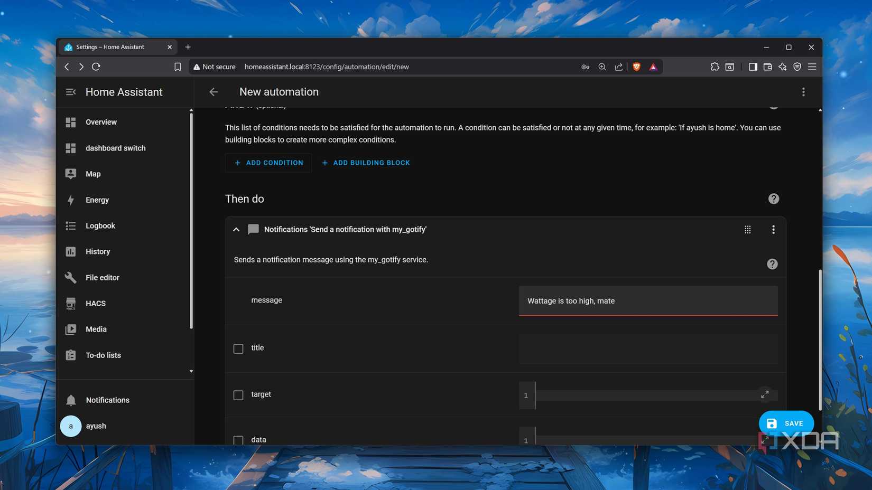Open the automation overflow menu in header
This screenshot has height=490, width=872.
point(803,92)
